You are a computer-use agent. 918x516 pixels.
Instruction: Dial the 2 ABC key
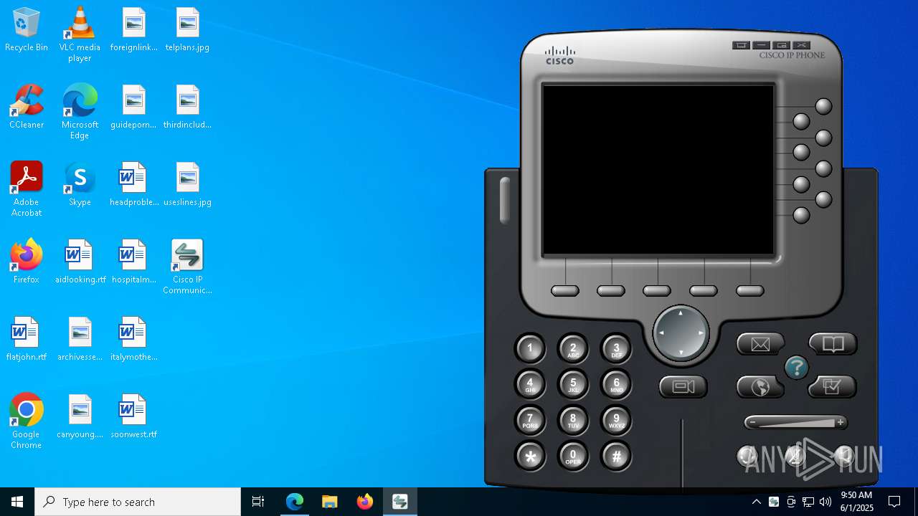[573, 349]
